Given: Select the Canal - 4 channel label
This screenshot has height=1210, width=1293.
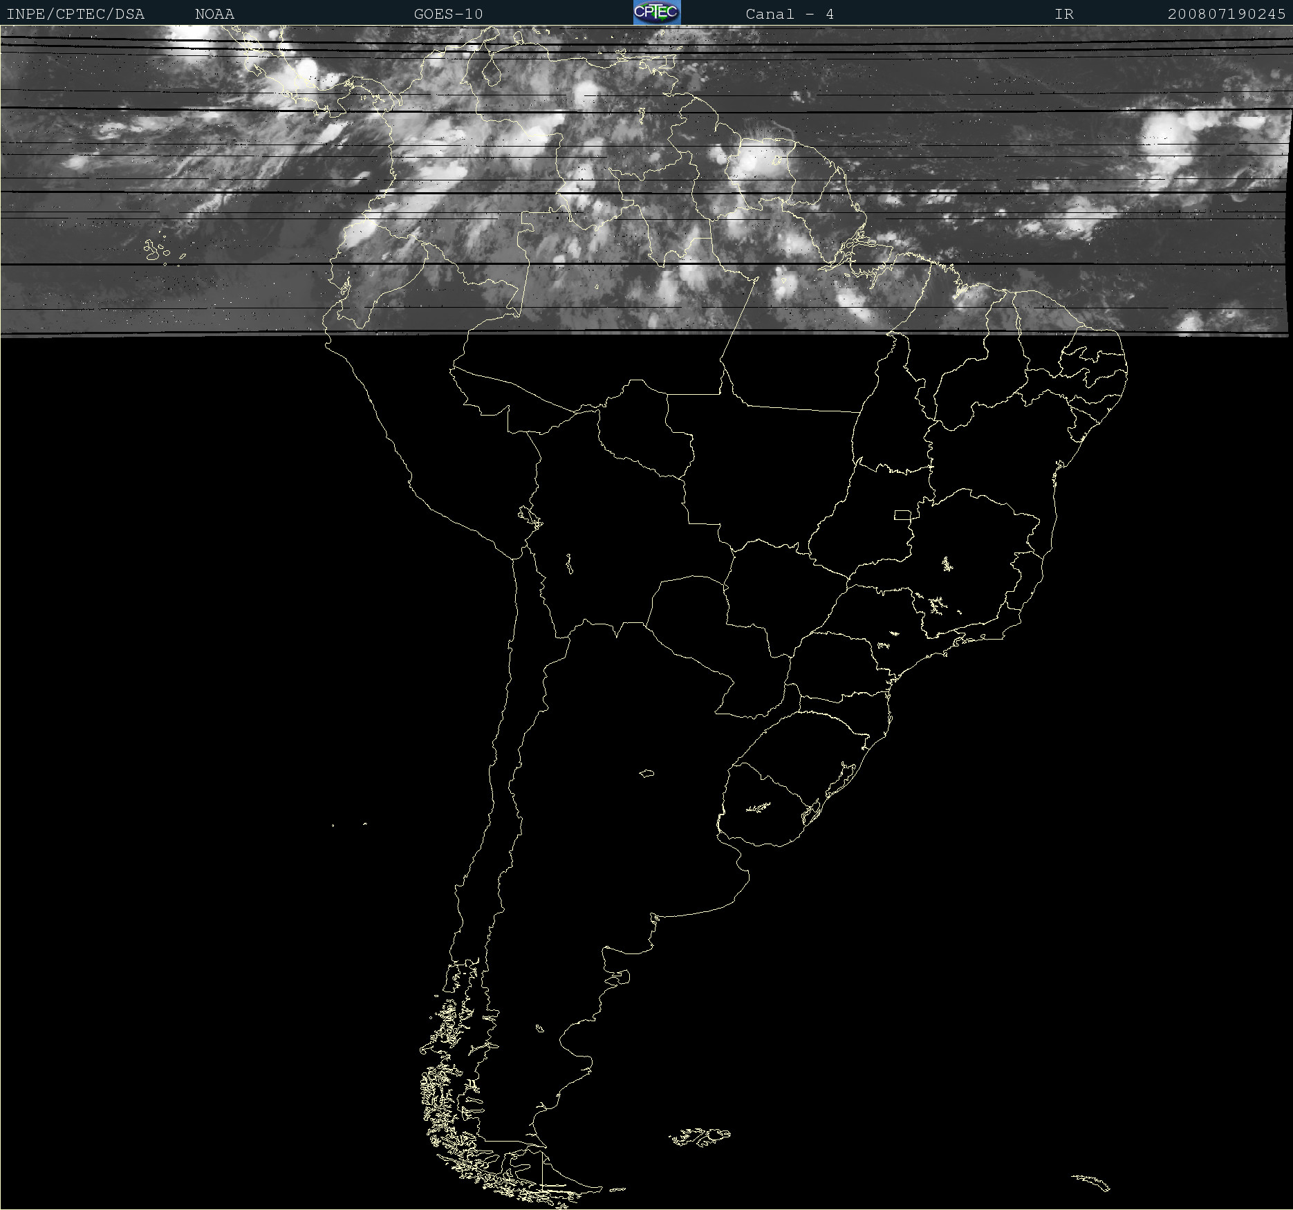Looking at the screenshot, I should coord(789,14).
